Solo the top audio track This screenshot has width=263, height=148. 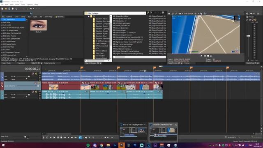coord(36,74)
